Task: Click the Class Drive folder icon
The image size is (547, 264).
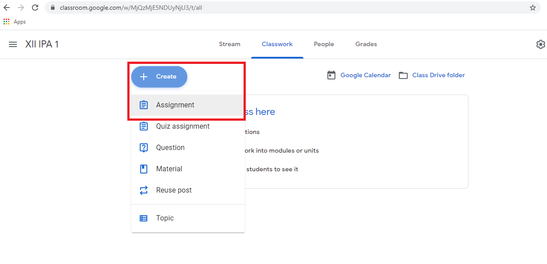Action: click(403, 75)
